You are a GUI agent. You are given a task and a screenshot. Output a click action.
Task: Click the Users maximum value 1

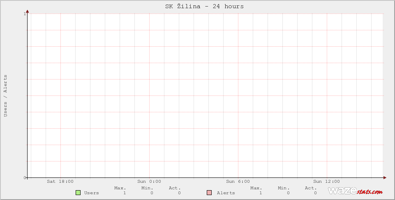(x=125, y=193)
